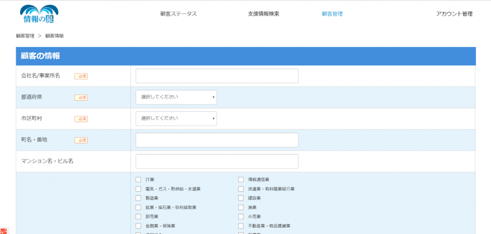Check the IT業 checkbox
Image resolution: width=491 pixels, height=234 pixels.
[x=138, y=180]
